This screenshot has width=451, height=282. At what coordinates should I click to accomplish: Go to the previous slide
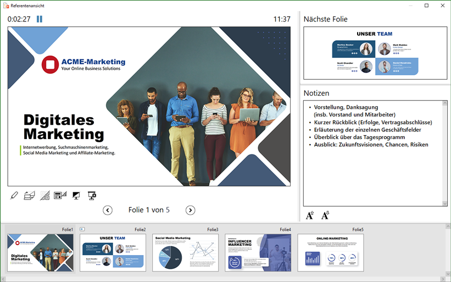point(108,211)
